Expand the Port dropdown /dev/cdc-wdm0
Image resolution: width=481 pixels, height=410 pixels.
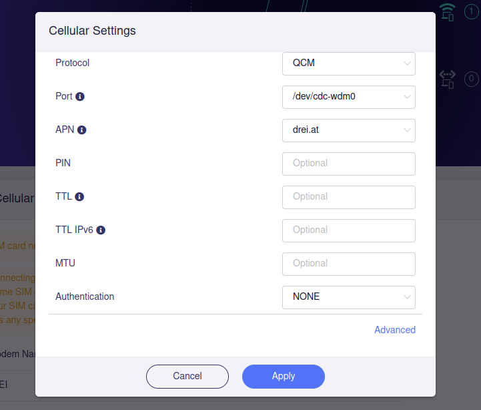(x=349, y=97)
